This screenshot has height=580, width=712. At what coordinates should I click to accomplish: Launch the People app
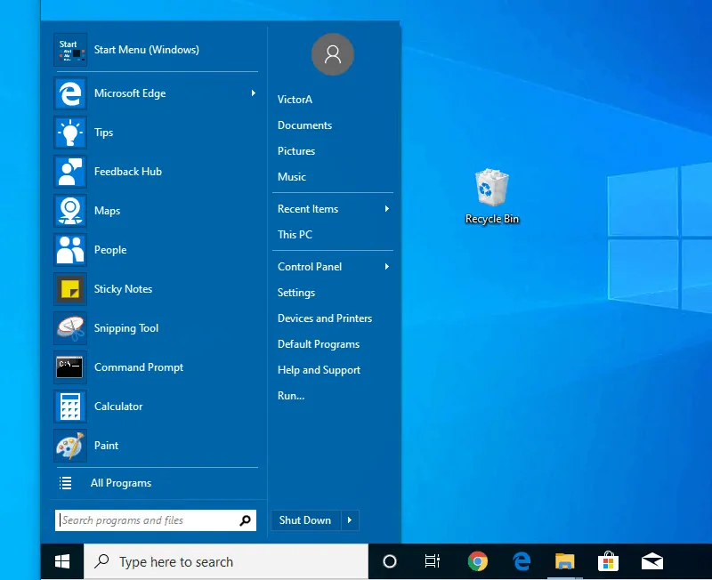tap(109, 250)
